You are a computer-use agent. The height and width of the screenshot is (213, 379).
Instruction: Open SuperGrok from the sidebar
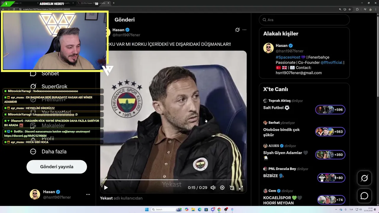[x=54, y=86]
